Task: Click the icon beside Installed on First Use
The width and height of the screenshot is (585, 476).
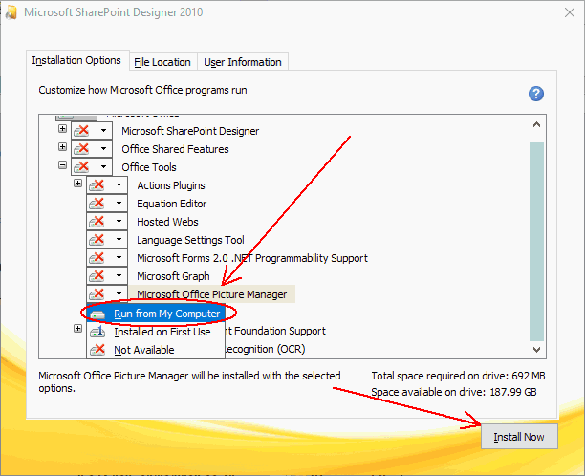Action: pos(97,332)
